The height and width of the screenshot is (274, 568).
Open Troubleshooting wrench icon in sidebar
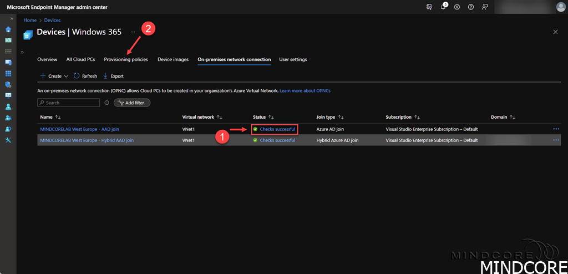(8, 140)
